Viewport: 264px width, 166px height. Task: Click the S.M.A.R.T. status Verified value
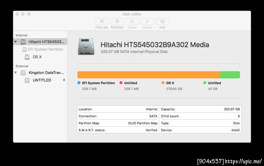point(151,130)
